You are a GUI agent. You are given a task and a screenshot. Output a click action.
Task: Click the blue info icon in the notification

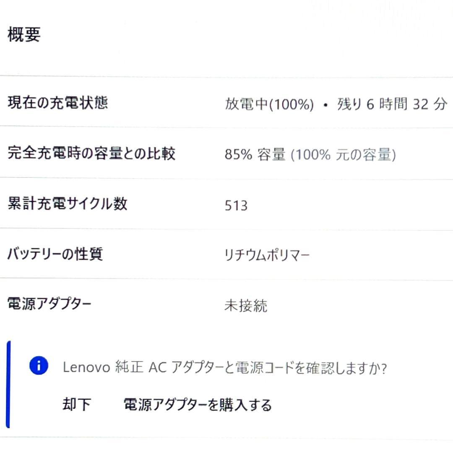click(x=40, y=366)
